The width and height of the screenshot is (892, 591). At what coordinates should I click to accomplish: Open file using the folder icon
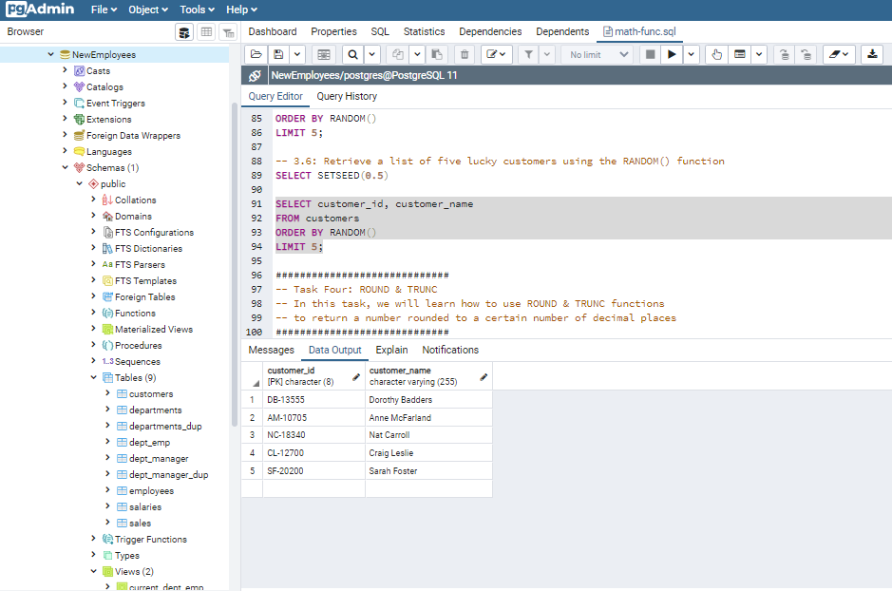[255, 55]
